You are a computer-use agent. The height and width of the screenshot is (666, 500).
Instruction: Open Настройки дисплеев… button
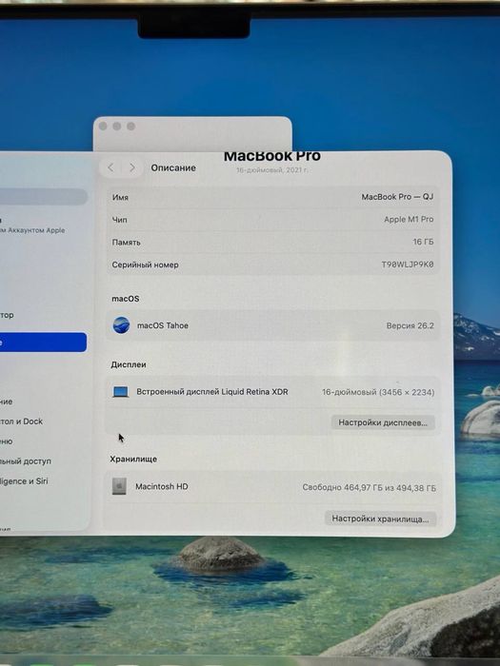point(383,422)
